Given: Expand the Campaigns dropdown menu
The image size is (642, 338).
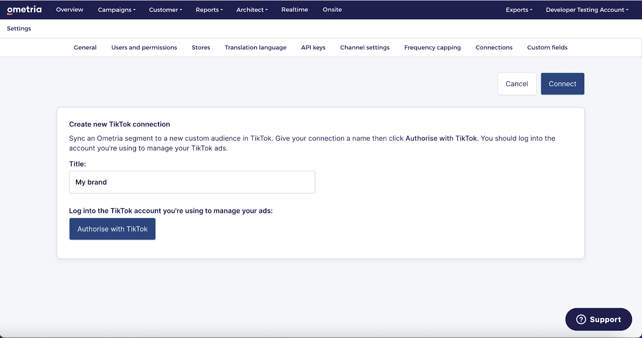Looking at the screenshot, I should coord(117,10).
